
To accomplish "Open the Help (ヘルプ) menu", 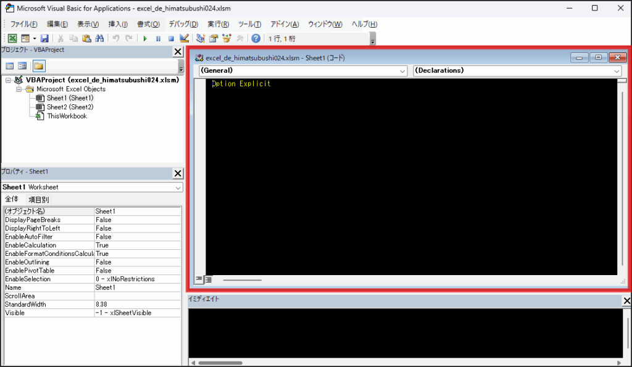I will click(x=364, y=24).
